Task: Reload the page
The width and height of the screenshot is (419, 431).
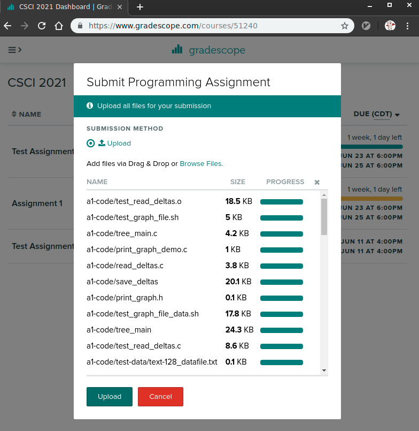Action: tap(42, 26)
